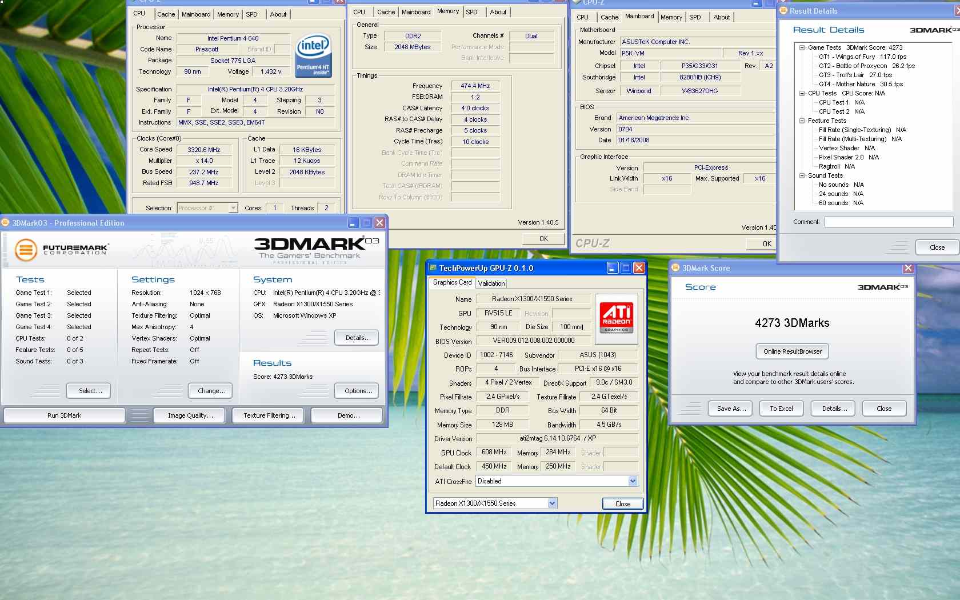Click the BIOS Version field in GPU-Z

[534, 341]
